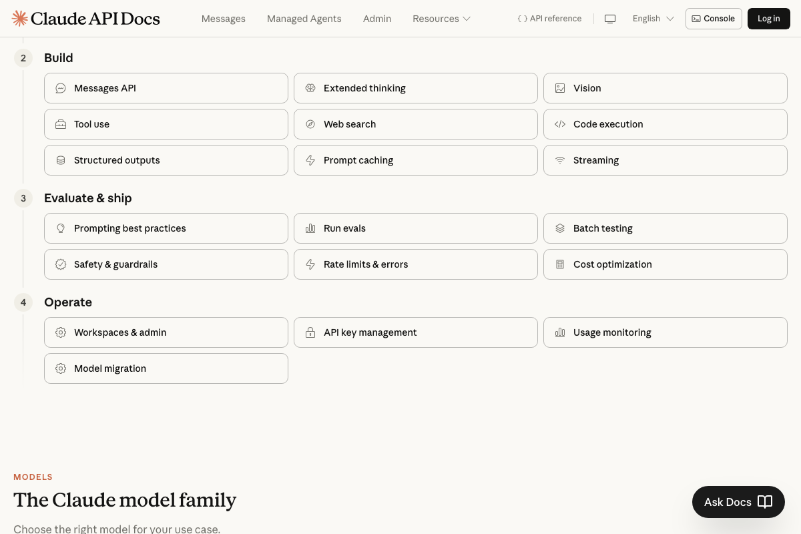Open the Ask Docs assistant button
The height and width of the screenshot is (534, 801).
click(738, 502)
